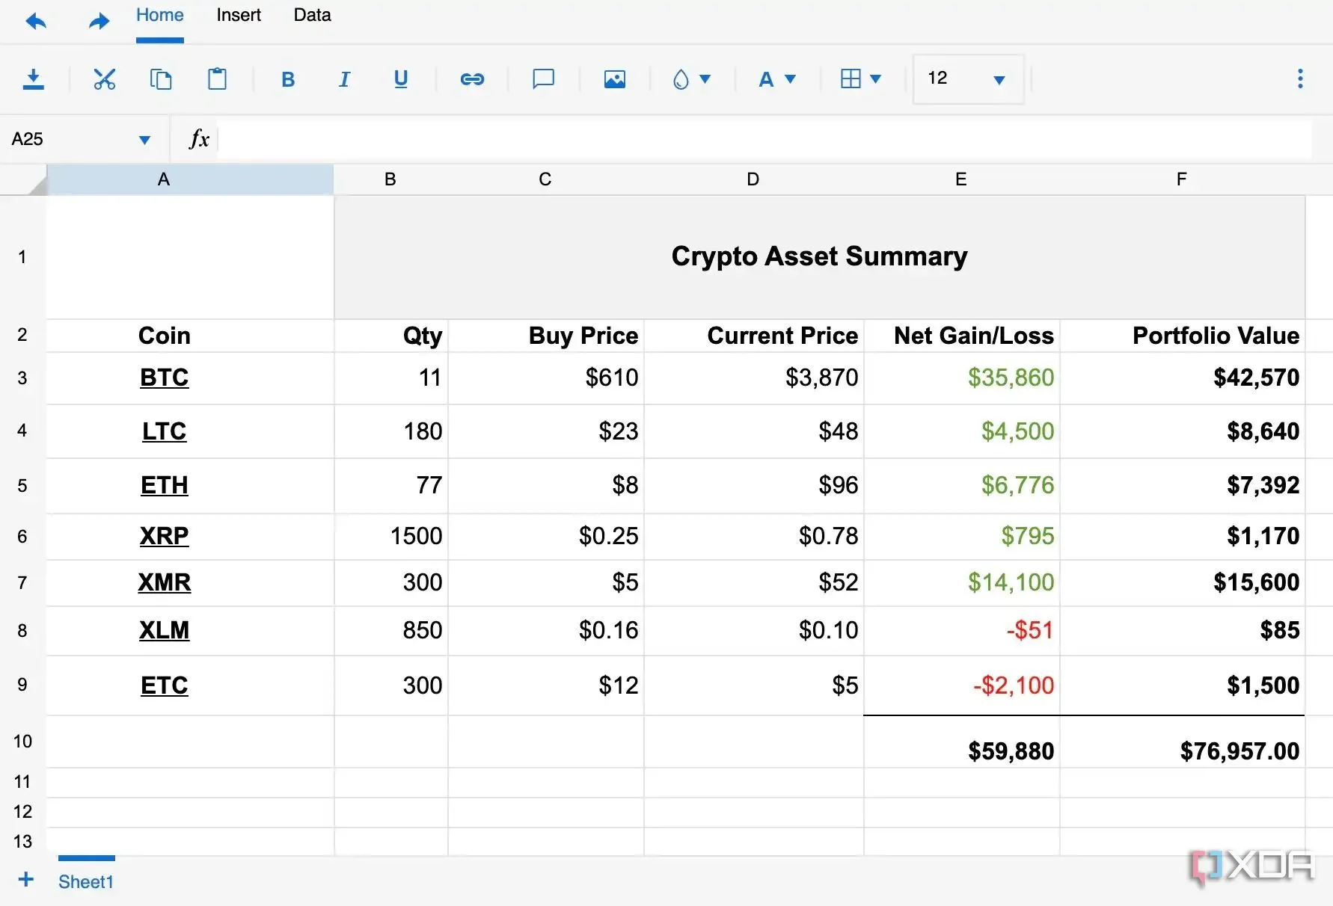Open the fill color dropdown arrow

(x=705, y=78)
